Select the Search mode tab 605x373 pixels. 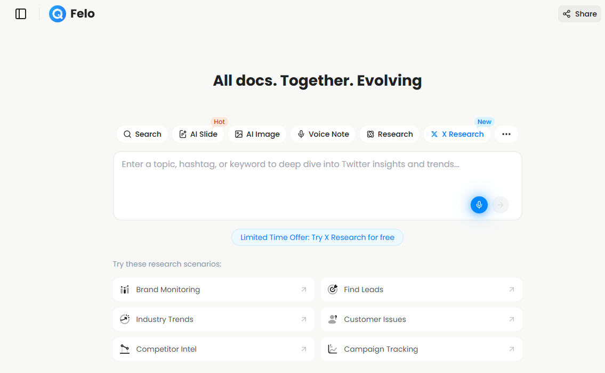coord(142,134)
